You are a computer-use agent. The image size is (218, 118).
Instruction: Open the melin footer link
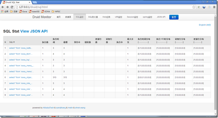(70, 108)
